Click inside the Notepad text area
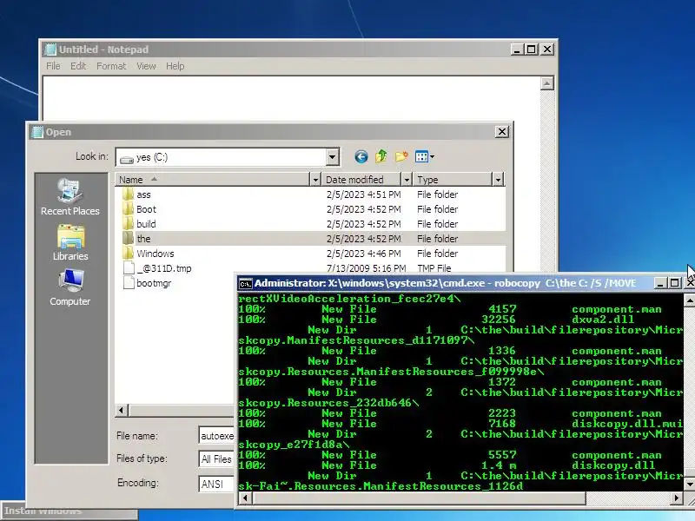This screenshot has height=521, width=695. coord(291,98)
